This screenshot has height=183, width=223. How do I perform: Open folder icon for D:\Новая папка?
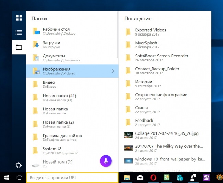[x=35, y=111]
